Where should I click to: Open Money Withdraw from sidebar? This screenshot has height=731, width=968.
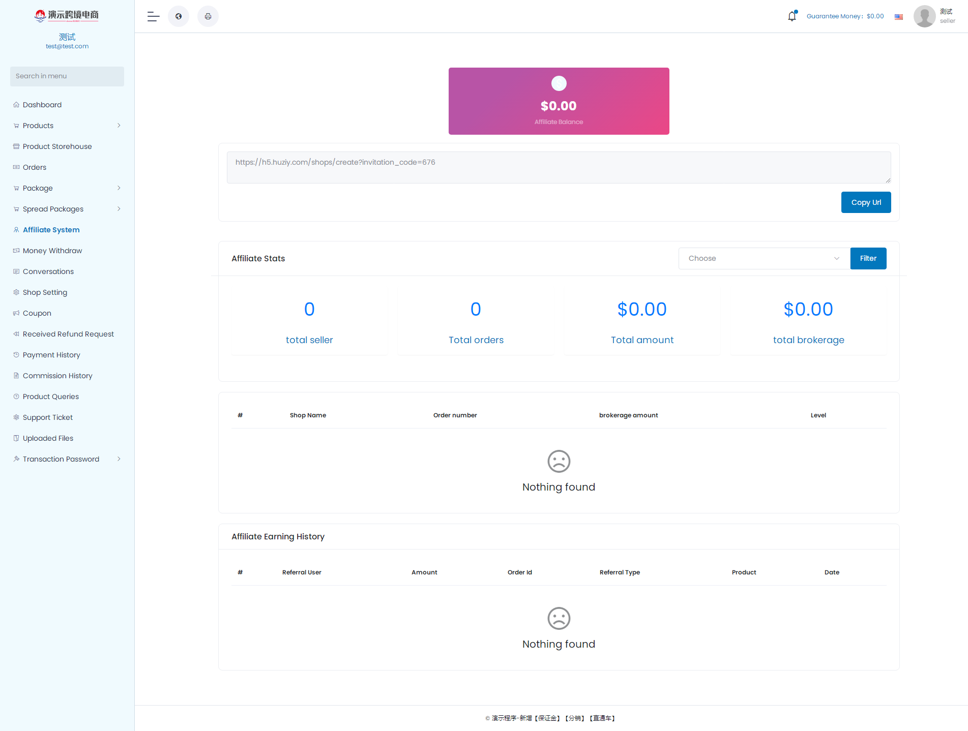coord(52,251)
